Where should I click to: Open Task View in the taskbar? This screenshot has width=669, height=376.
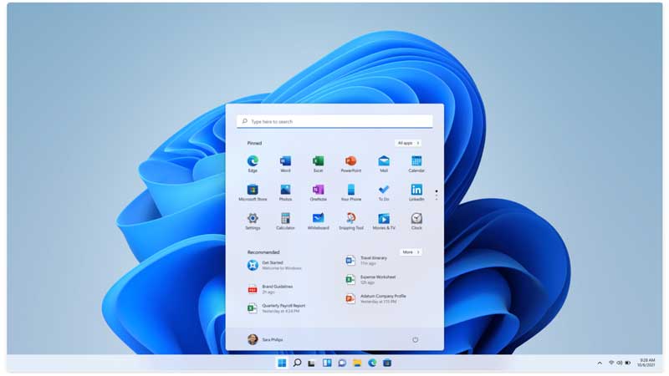pos(312,363)
